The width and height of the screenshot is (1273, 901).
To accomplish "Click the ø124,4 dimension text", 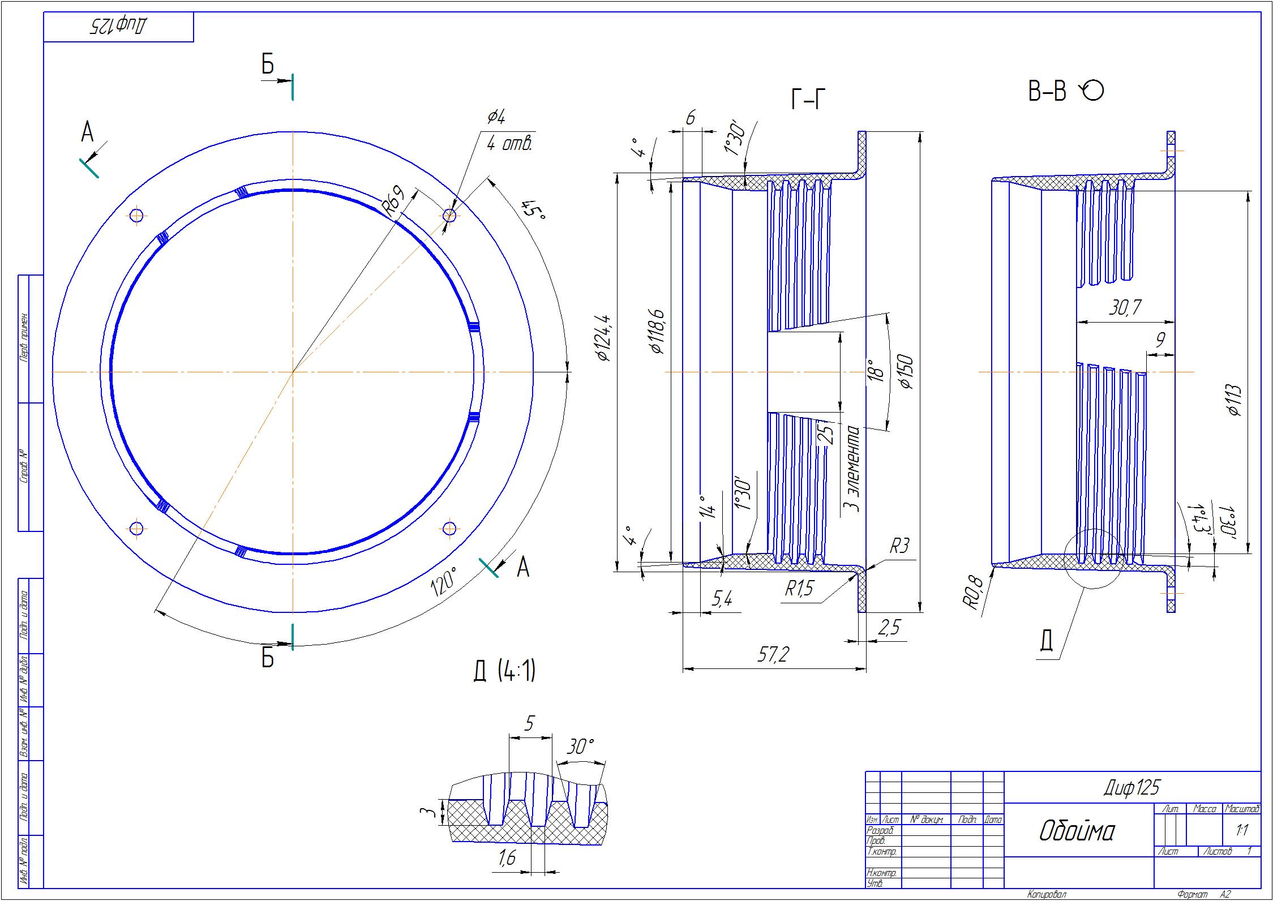I will [602, 338].
